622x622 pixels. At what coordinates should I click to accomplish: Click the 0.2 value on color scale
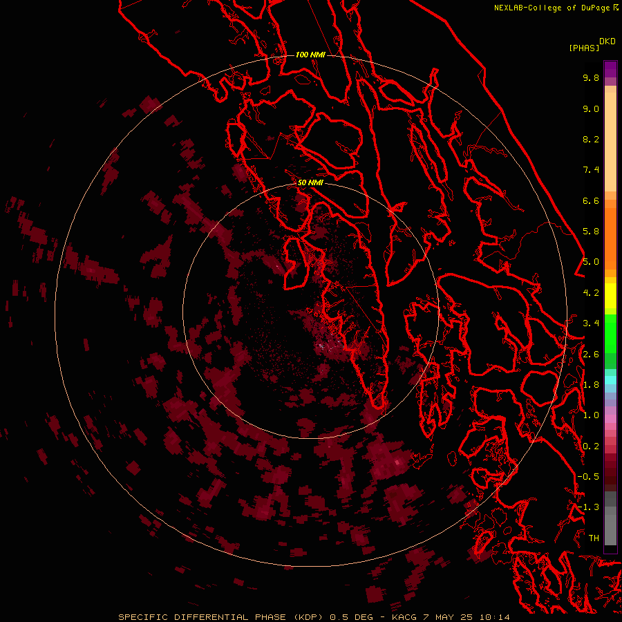tap(591, 446)
